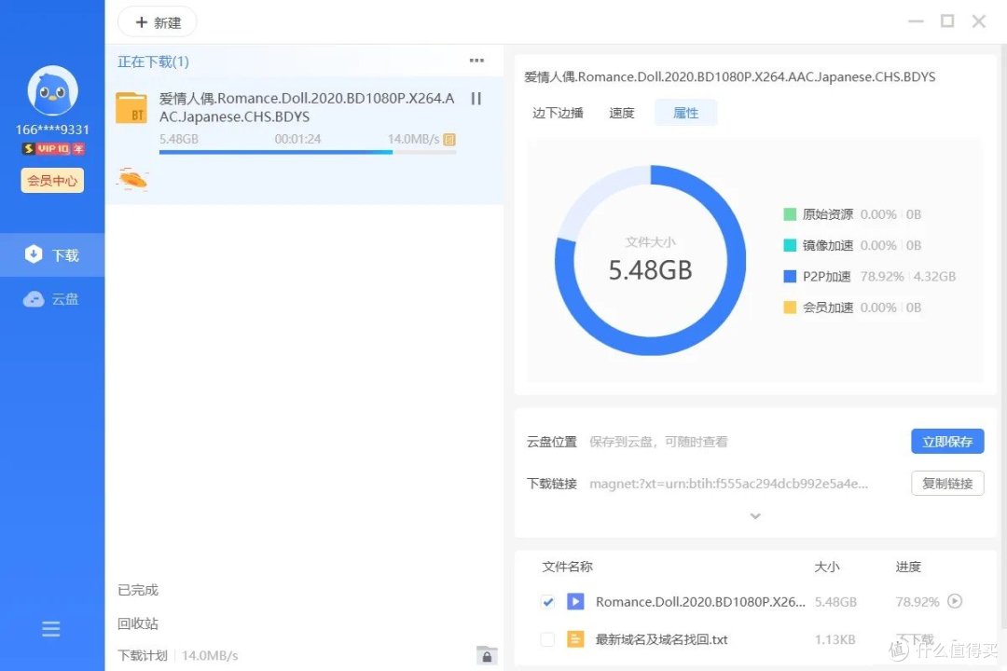The height and width of the screenshot is (671, 1007).
Task: Click the magnet download link text
Action: pyautogui.click(x=728, y=484)
